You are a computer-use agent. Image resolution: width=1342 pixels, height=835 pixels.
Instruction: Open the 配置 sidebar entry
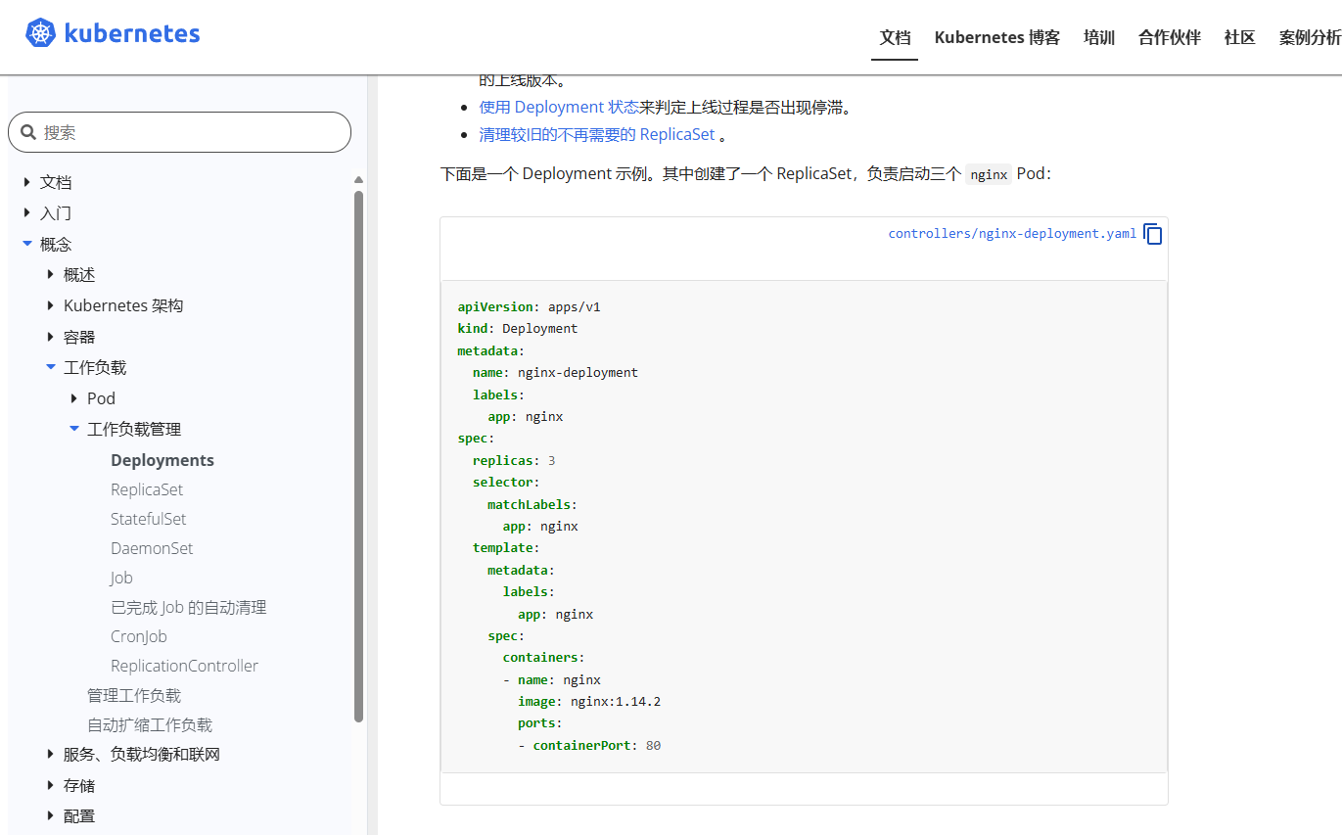79,815
